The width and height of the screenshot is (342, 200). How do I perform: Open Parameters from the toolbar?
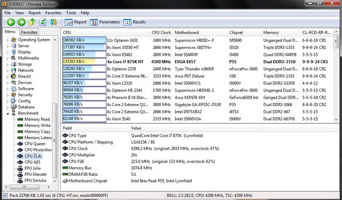coord(104,22)
